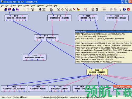Click the columned bank building toolbar icon
The image size is (132, 99).
pyautogui.click(x=44, y=9)
